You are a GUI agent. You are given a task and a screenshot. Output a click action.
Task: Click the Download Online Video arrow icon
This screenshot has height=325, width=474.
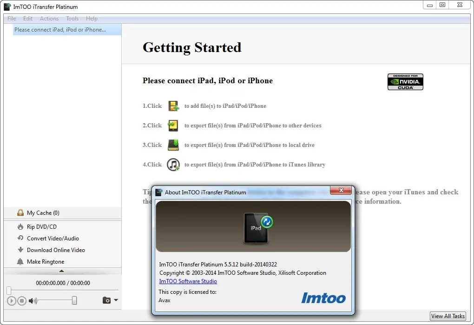(20, 250)
